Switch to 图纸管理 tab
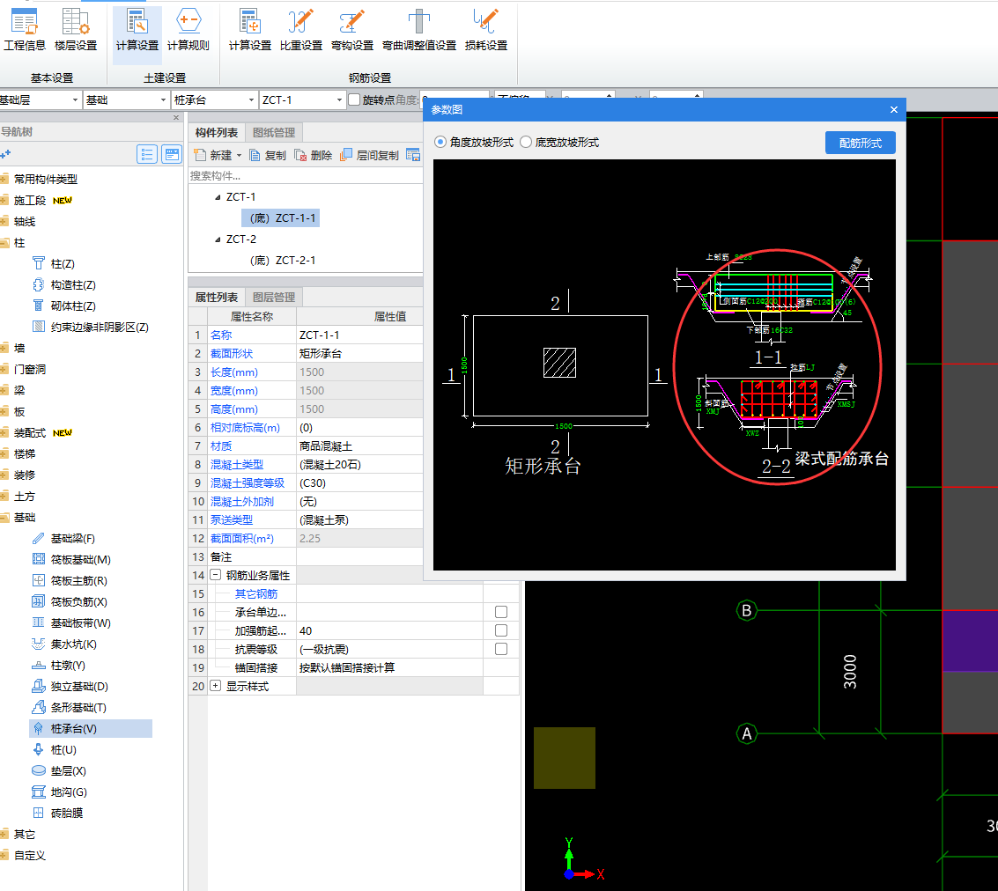The width and height of the screenshot is (998, 891). (x=274, y=132)
